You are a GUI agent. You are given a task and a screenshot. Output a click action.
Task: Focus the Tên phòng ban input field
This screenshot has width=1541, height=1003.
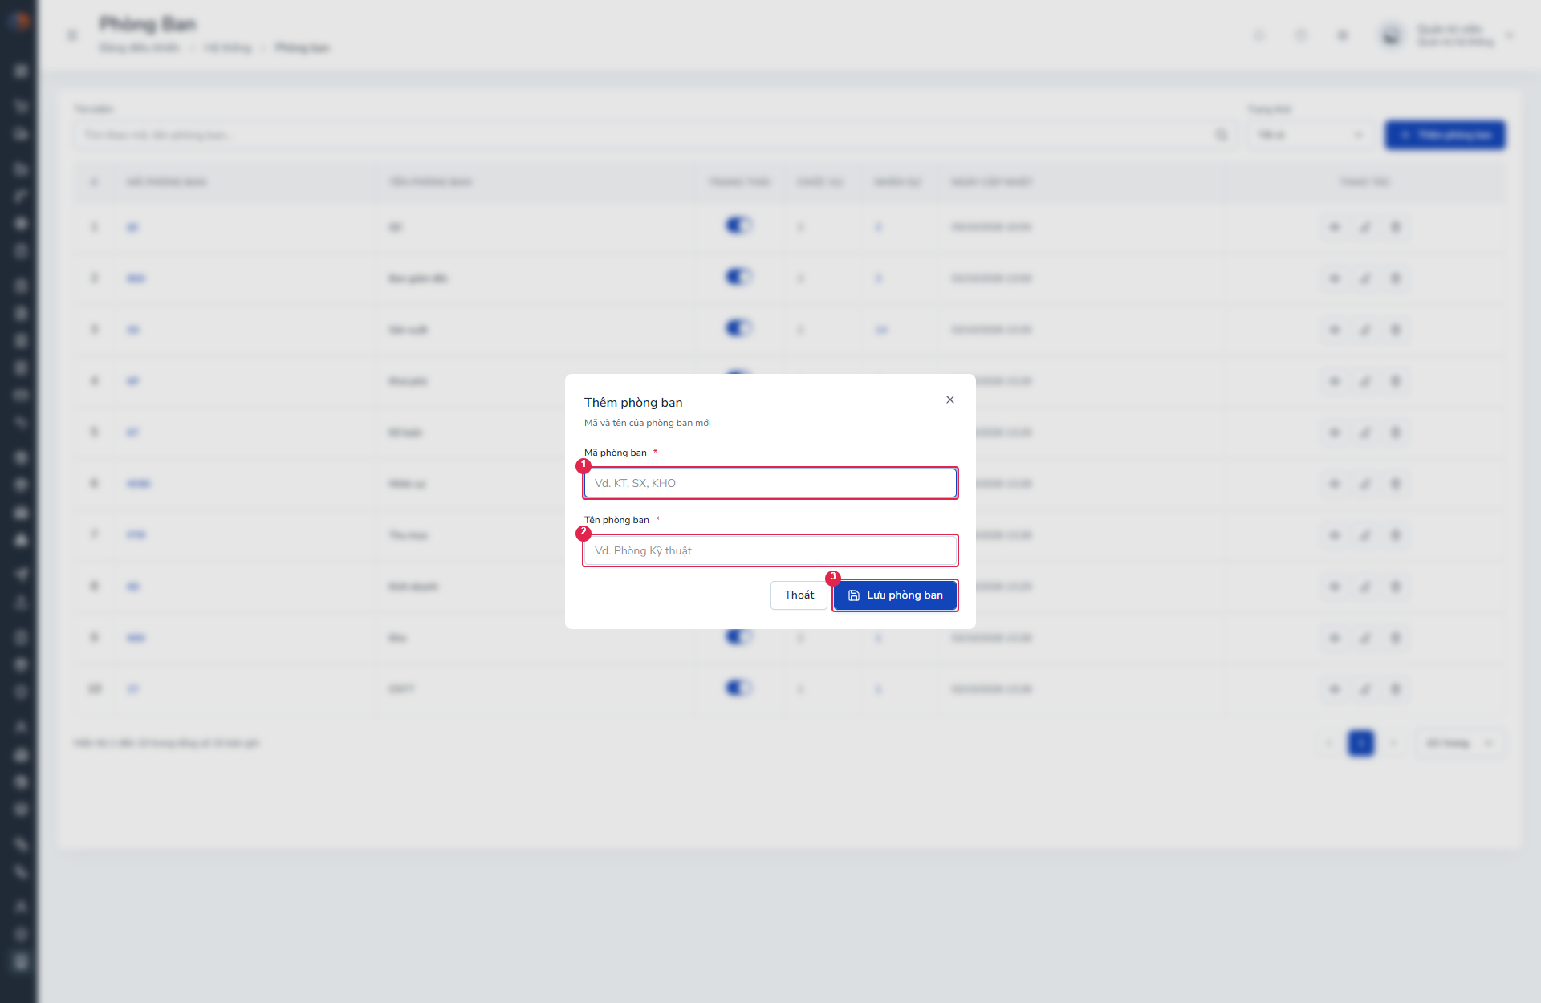click(x=770, y=550)
